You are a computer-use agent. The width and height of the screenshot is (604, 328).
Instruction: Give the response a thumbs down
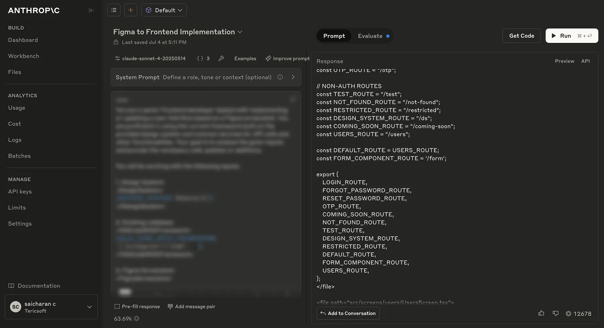click(x=555, y=313)
